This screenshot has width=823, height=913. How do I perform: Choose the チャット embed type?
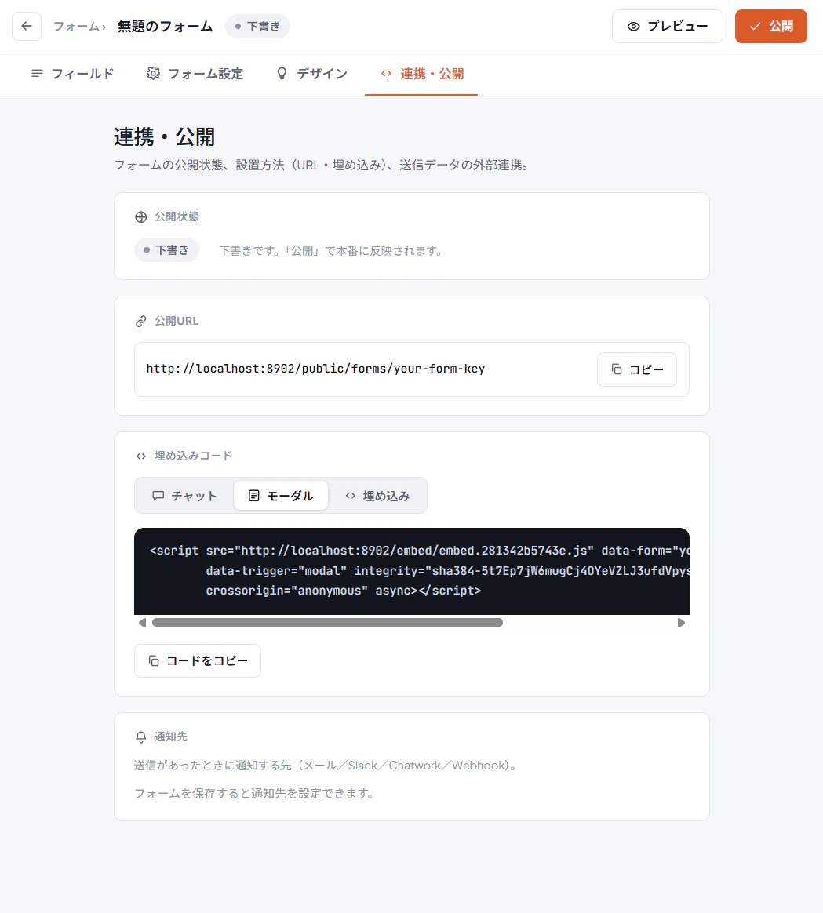coord(184,496)
